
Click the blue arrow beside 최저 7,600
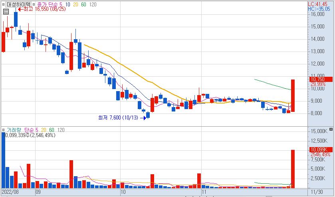click(x=143, y=117)
